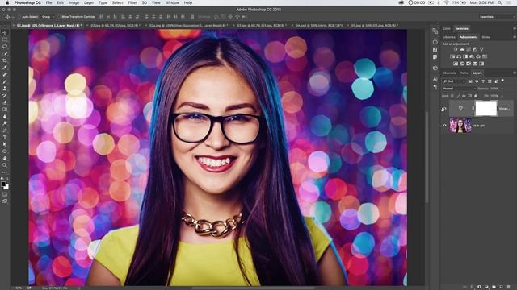
Task: Click the Vibrance layer mask thumbnail
Action: tap(485, 108)
